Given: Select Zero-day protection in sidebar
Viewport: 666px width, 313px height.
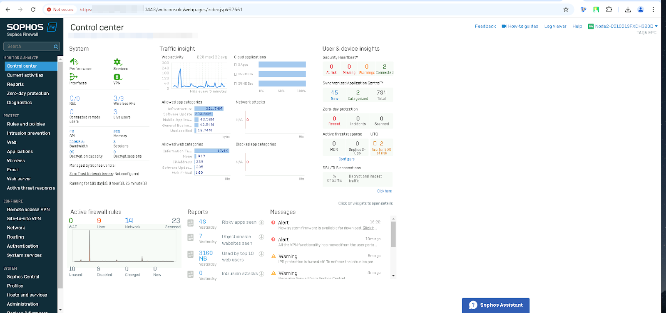Looking at the screenshot, I should click(x=28, y=94).
